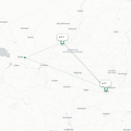Click the Xining city label
Screen dimensions: 131x131
point(20,57)
